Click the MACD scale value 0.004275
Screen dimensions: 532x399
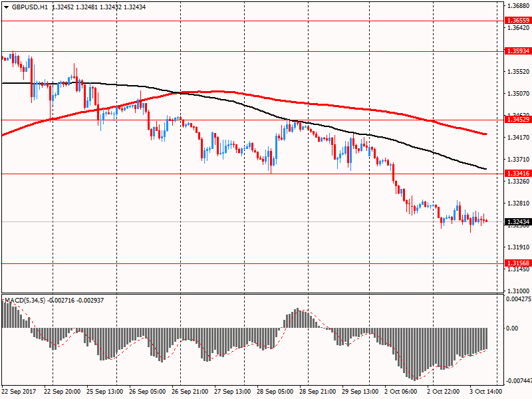(x=519, y=299)
